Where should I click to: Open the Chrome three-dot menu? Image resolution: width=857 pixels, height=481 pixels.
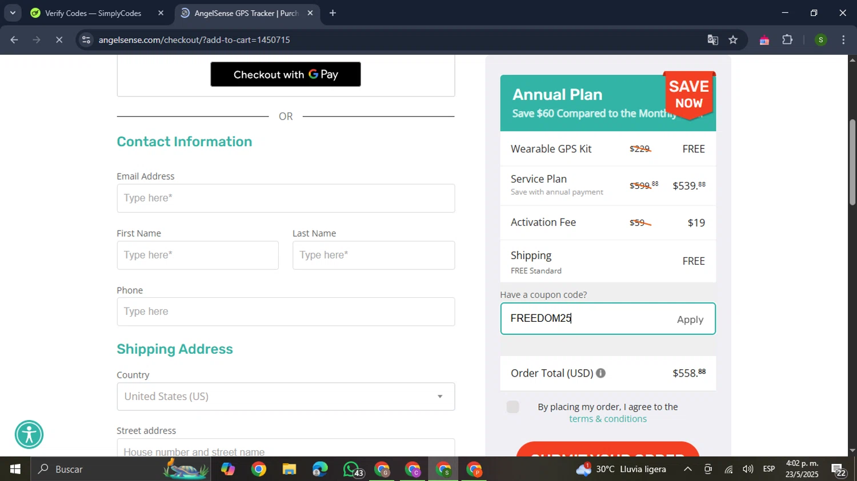point(843,40)
